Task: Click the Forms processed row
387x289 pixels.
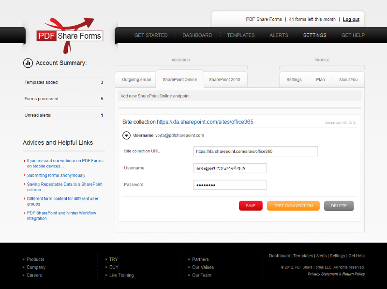Action: point(64,99)
